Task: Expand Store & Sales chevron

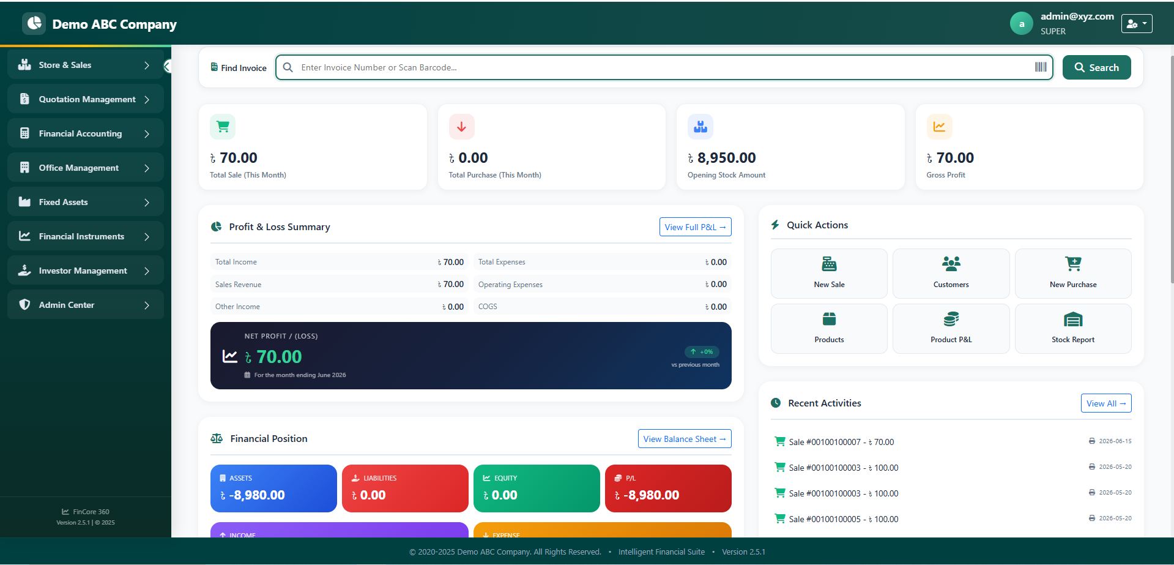Action: tap(147, 65)
